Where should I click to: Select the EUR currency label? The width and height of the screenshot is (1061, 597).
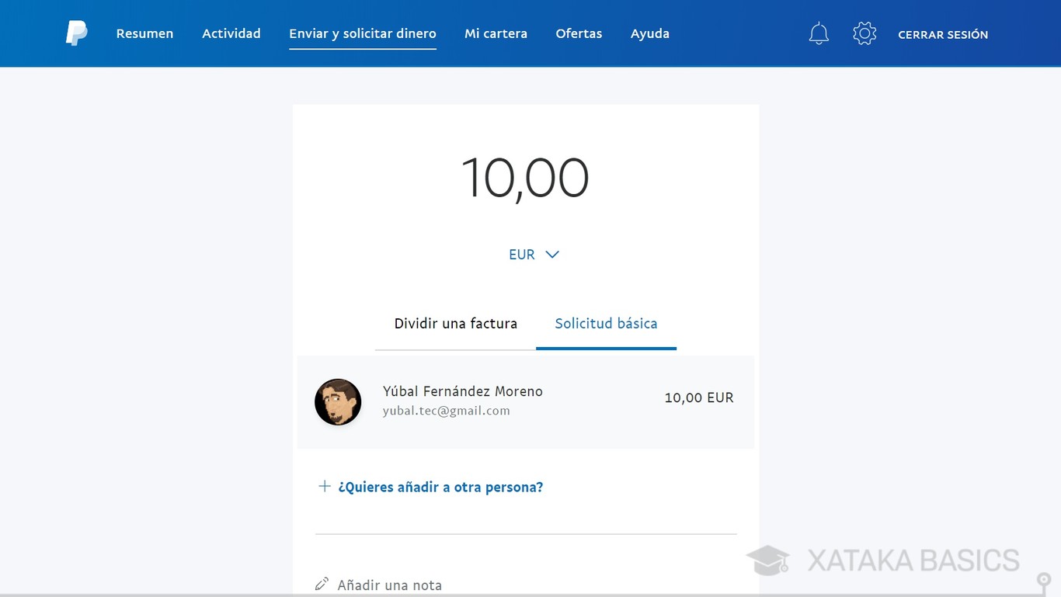pyautogui.click(x=521, y=254)
